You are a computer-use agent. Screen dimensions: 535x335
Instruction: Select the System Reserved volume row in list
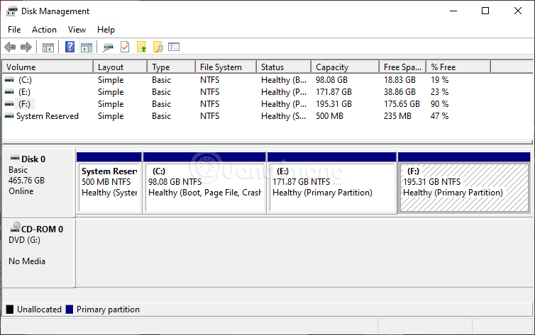pos(47,116)
